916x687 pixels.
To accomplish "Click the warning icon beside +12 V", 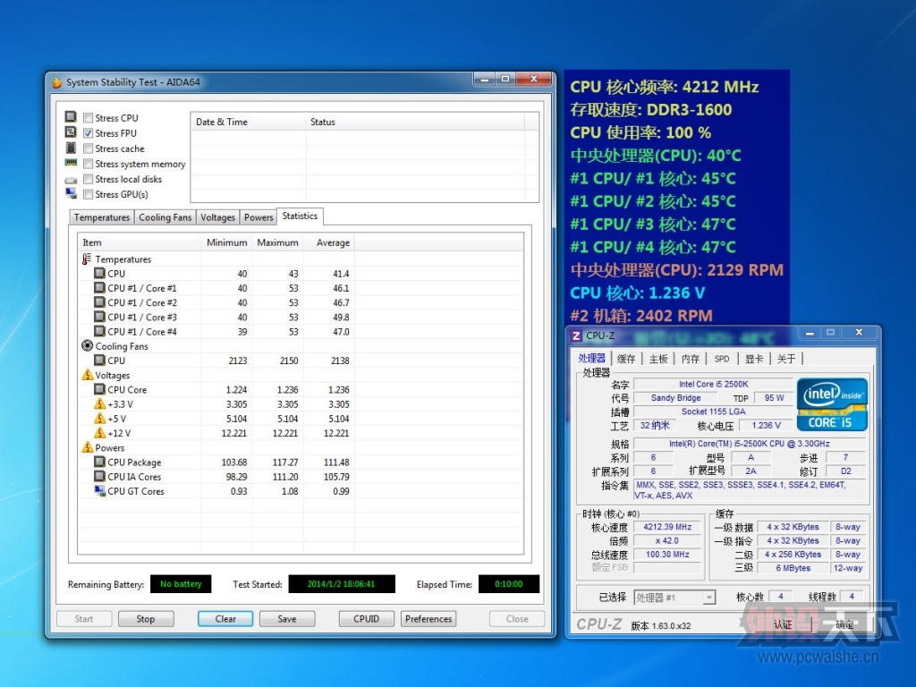I will (100, 433).
